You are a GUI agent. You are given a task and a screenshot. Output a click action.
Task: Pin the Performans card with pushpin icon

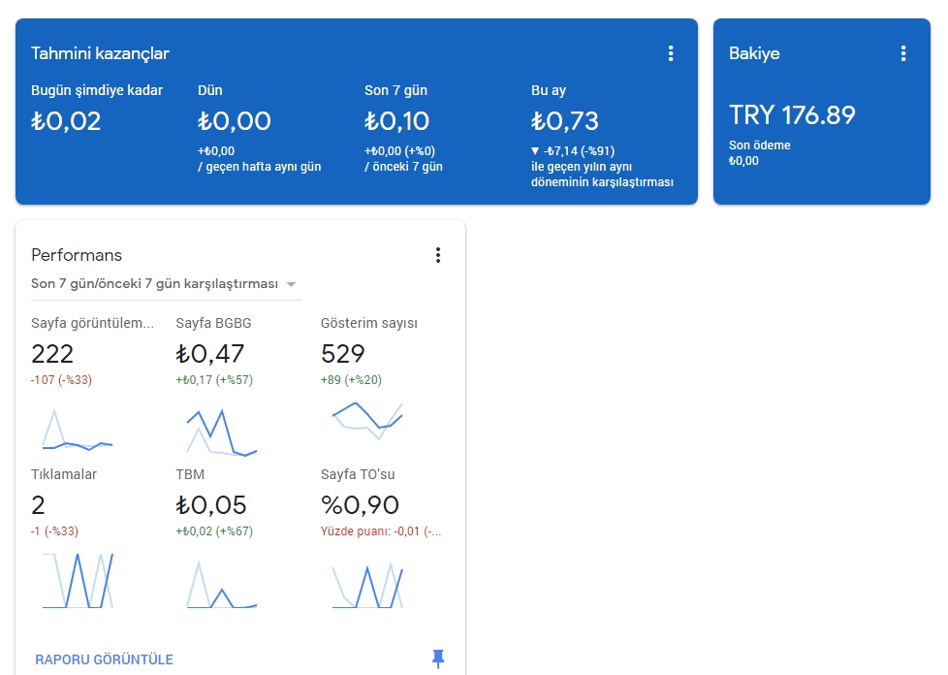[438, 659]
